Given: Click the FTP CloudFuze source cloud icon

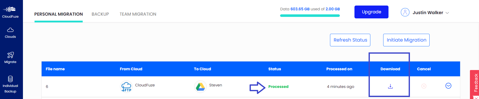Looking at the screenshot, I should [x=126, y=87].
